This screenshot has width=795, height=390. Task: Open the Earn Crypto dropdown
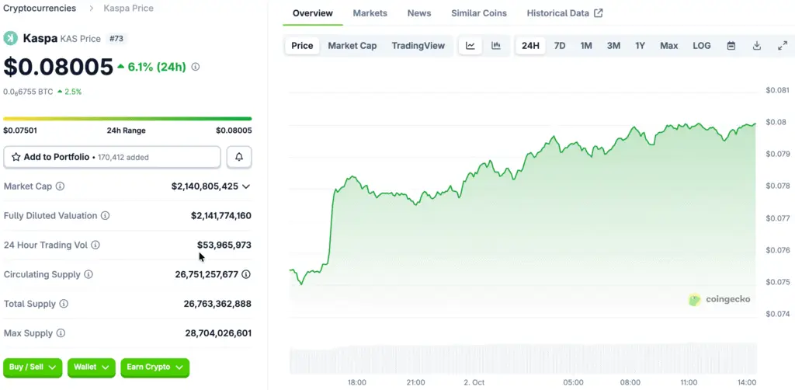pyautogui.click(x=154, y=367)
